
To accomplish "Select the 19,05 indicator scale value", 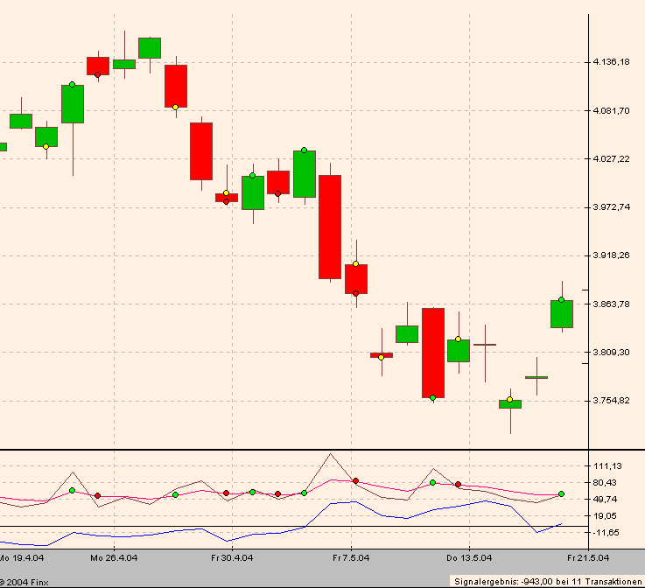I will (x=605, y=515).
